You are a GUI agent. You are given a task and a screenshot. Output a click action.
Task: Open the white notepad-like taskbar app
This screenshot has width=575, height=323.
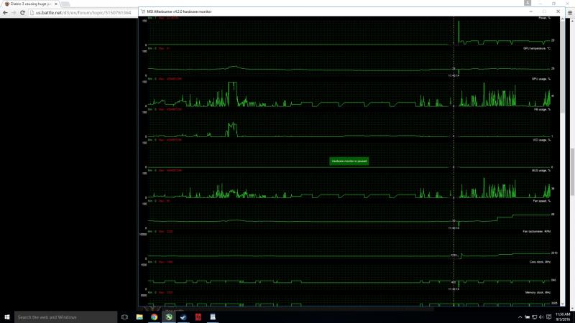(x=213, y=317)
